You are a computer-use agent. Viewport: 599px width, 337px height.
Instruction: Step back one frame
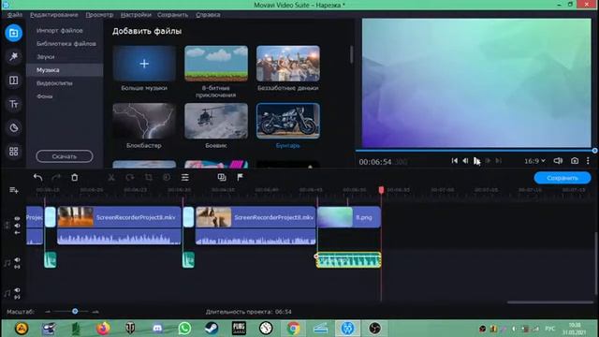(x=465, y=161)
